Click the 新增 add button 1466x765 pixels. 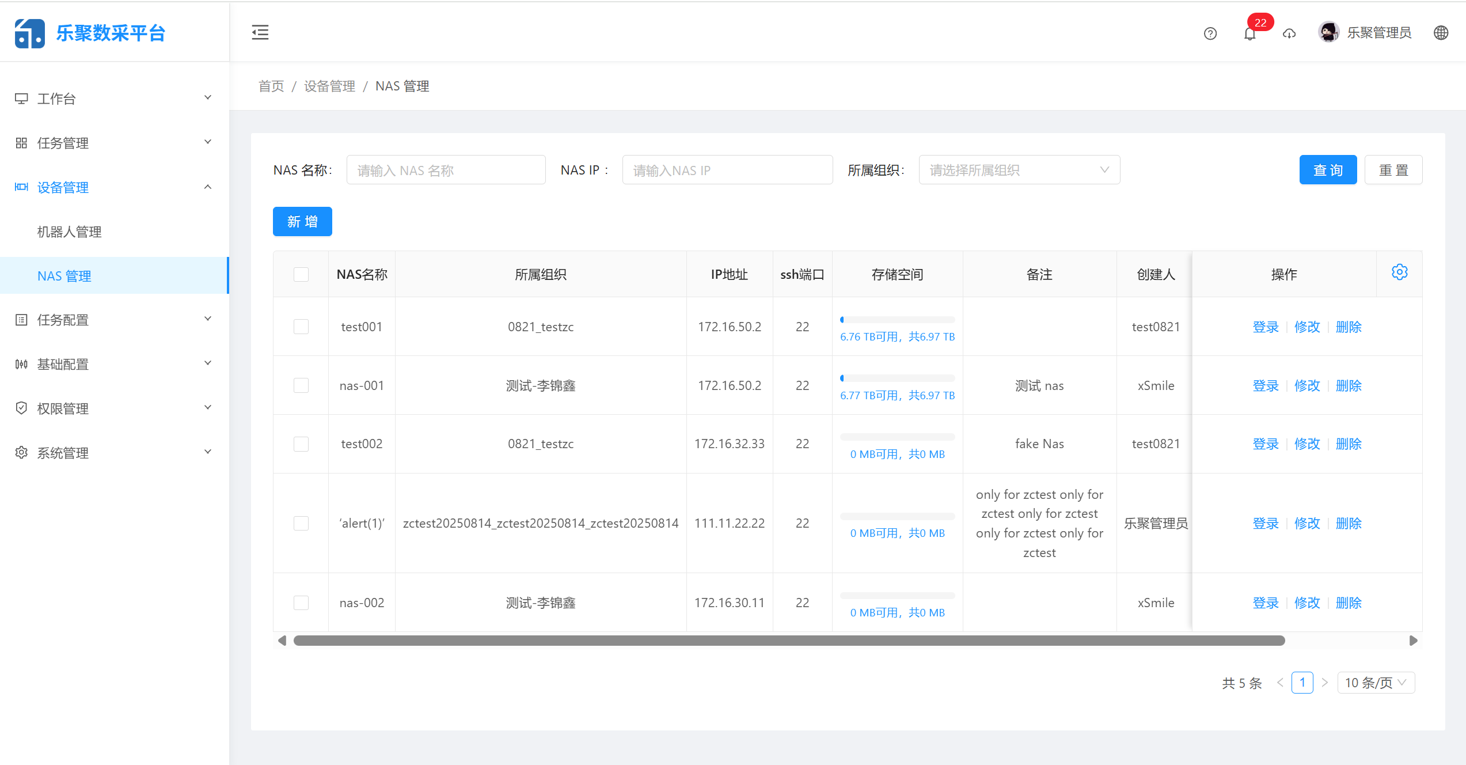(302, 221)
